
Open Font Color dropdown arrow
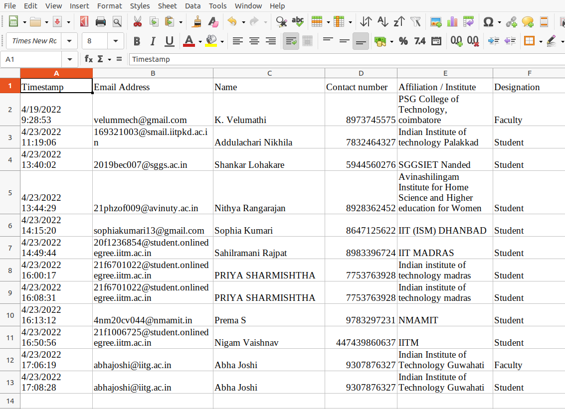tap(200, 42)
